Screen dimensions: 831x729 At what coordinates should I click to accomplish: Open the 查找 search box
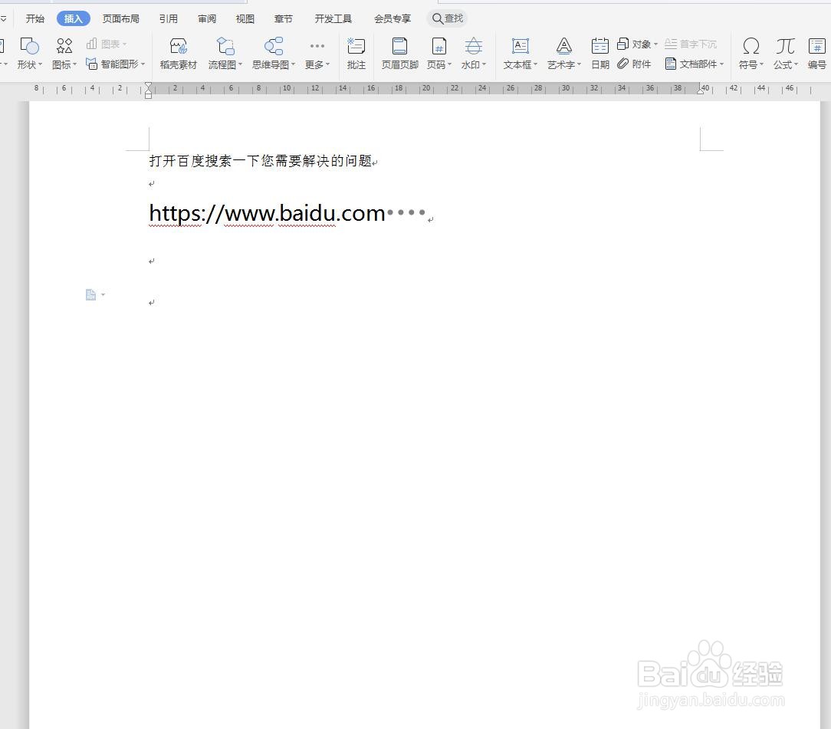(447, 18)
